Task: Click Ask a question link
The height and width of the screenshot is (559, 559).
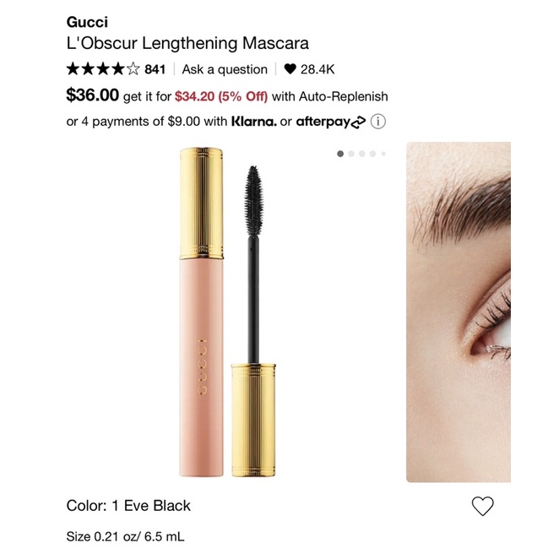Action: pos(225,69)
